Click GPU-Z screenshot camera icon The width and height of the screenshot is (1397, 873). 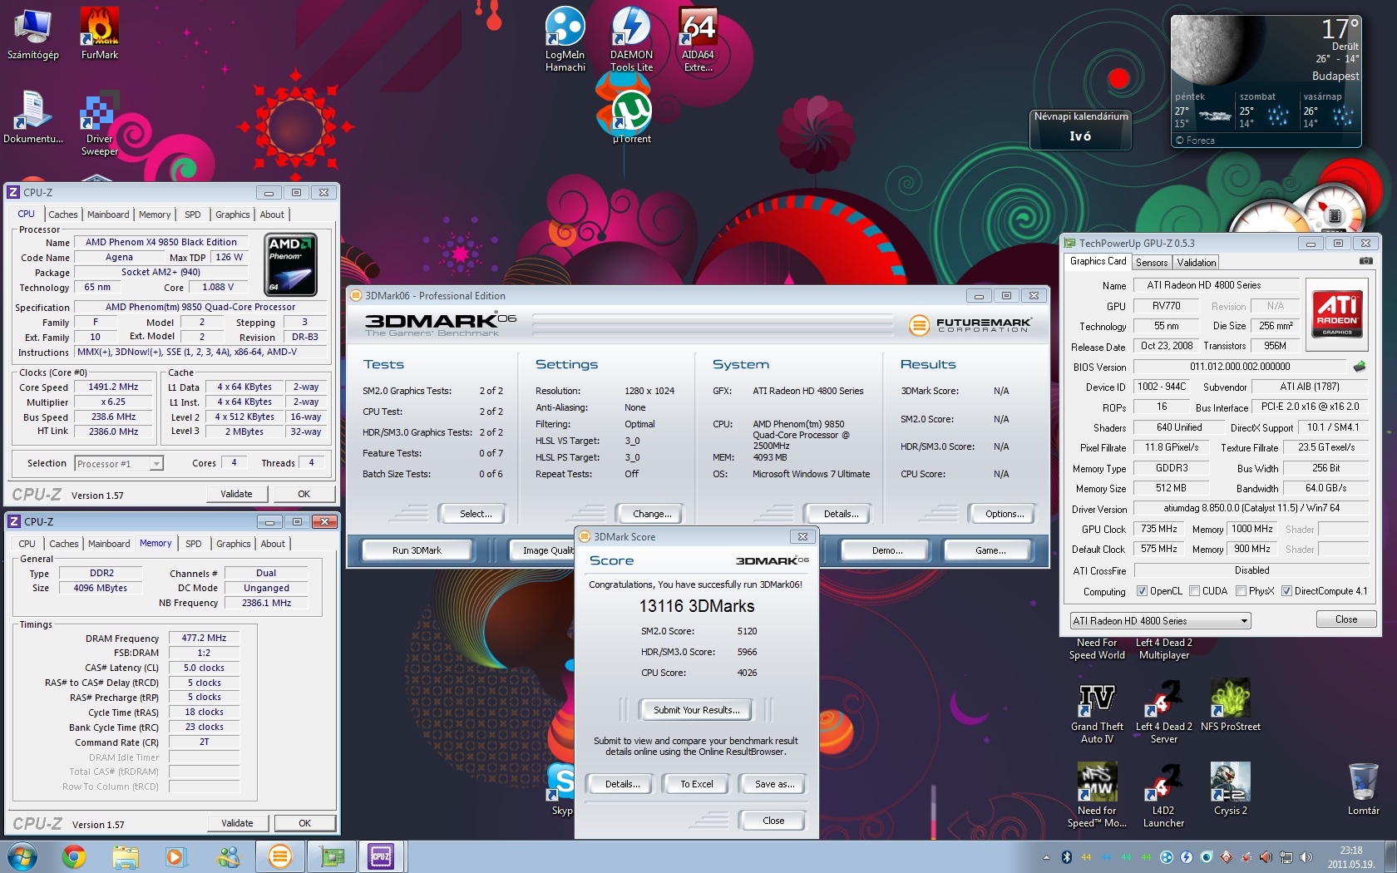(x=1365, y=261)
